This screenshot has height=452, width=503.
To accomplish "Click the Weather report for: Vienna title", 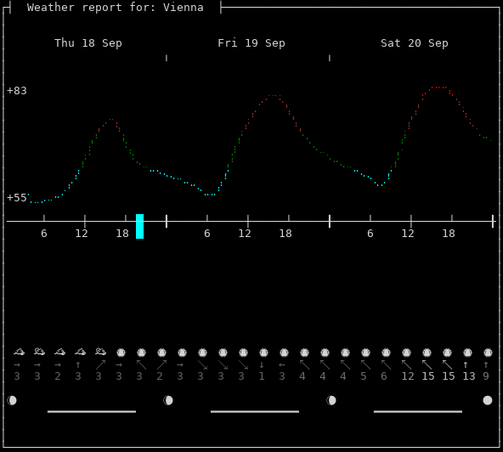I will click(116, 8).
